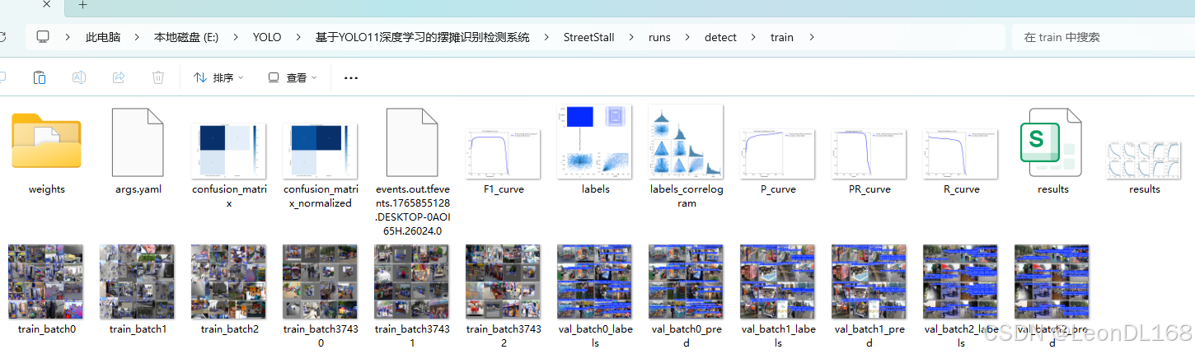The height and width of the screenshot is (354, 1195).
Task: Expand chevron after 此电脑 breadcrumb
Action: pyautogui.click(x=137, y=37)
